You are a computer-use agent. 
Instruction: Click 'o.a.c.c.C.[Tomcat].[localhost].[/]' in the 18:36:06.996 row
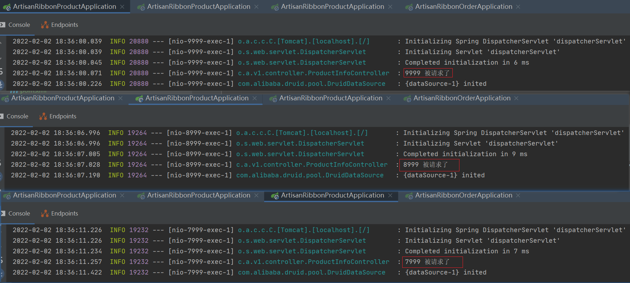(302, 133)
